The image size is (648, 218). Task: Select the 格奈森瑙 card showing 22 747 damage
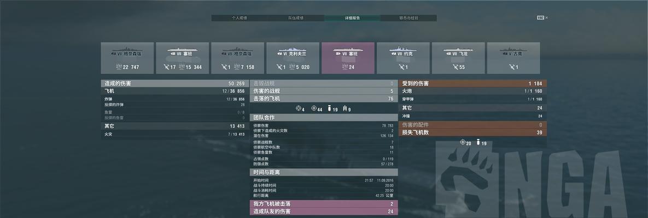[127, 58]
